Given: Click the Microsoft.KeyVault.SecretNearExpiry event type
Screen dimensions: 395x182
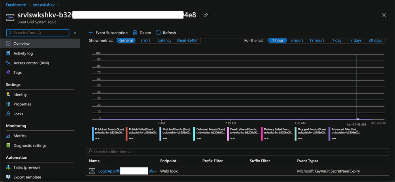Looking at the screenshot, I should [x=329, y=171].
